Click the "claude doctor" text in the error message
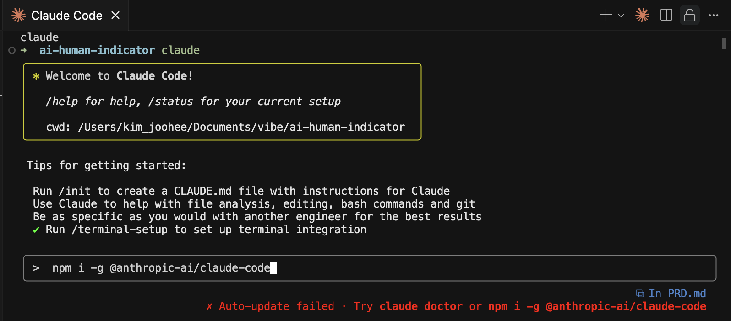This screenshot has height=321, width=731. (421, 306)
